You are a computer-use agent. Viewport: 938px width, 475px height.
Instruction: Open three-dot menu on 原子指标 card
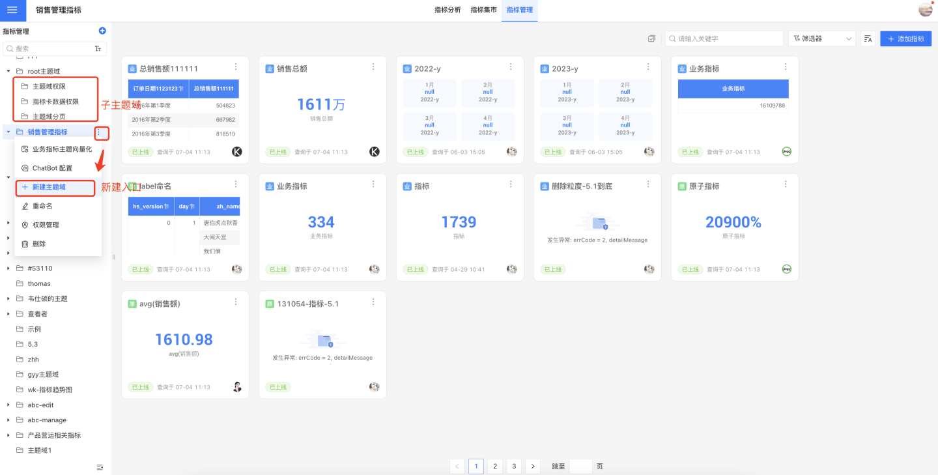click(786, 185)
